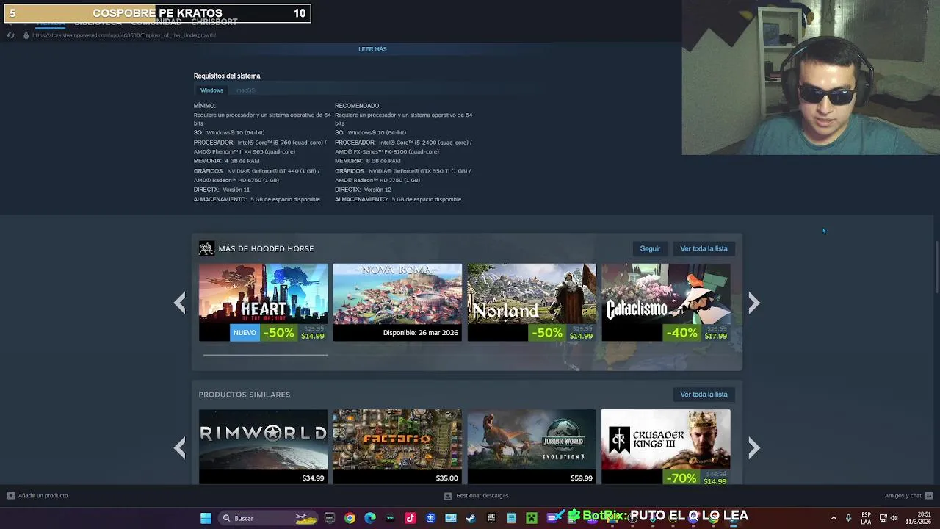Click the Hooded Horse carousel scroll slider
Screen dimensions: 940x529
(265, 355)
